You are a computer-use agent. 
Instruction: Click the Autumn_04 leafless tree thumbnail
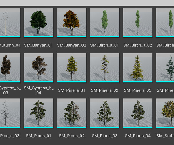pos(10,23)
